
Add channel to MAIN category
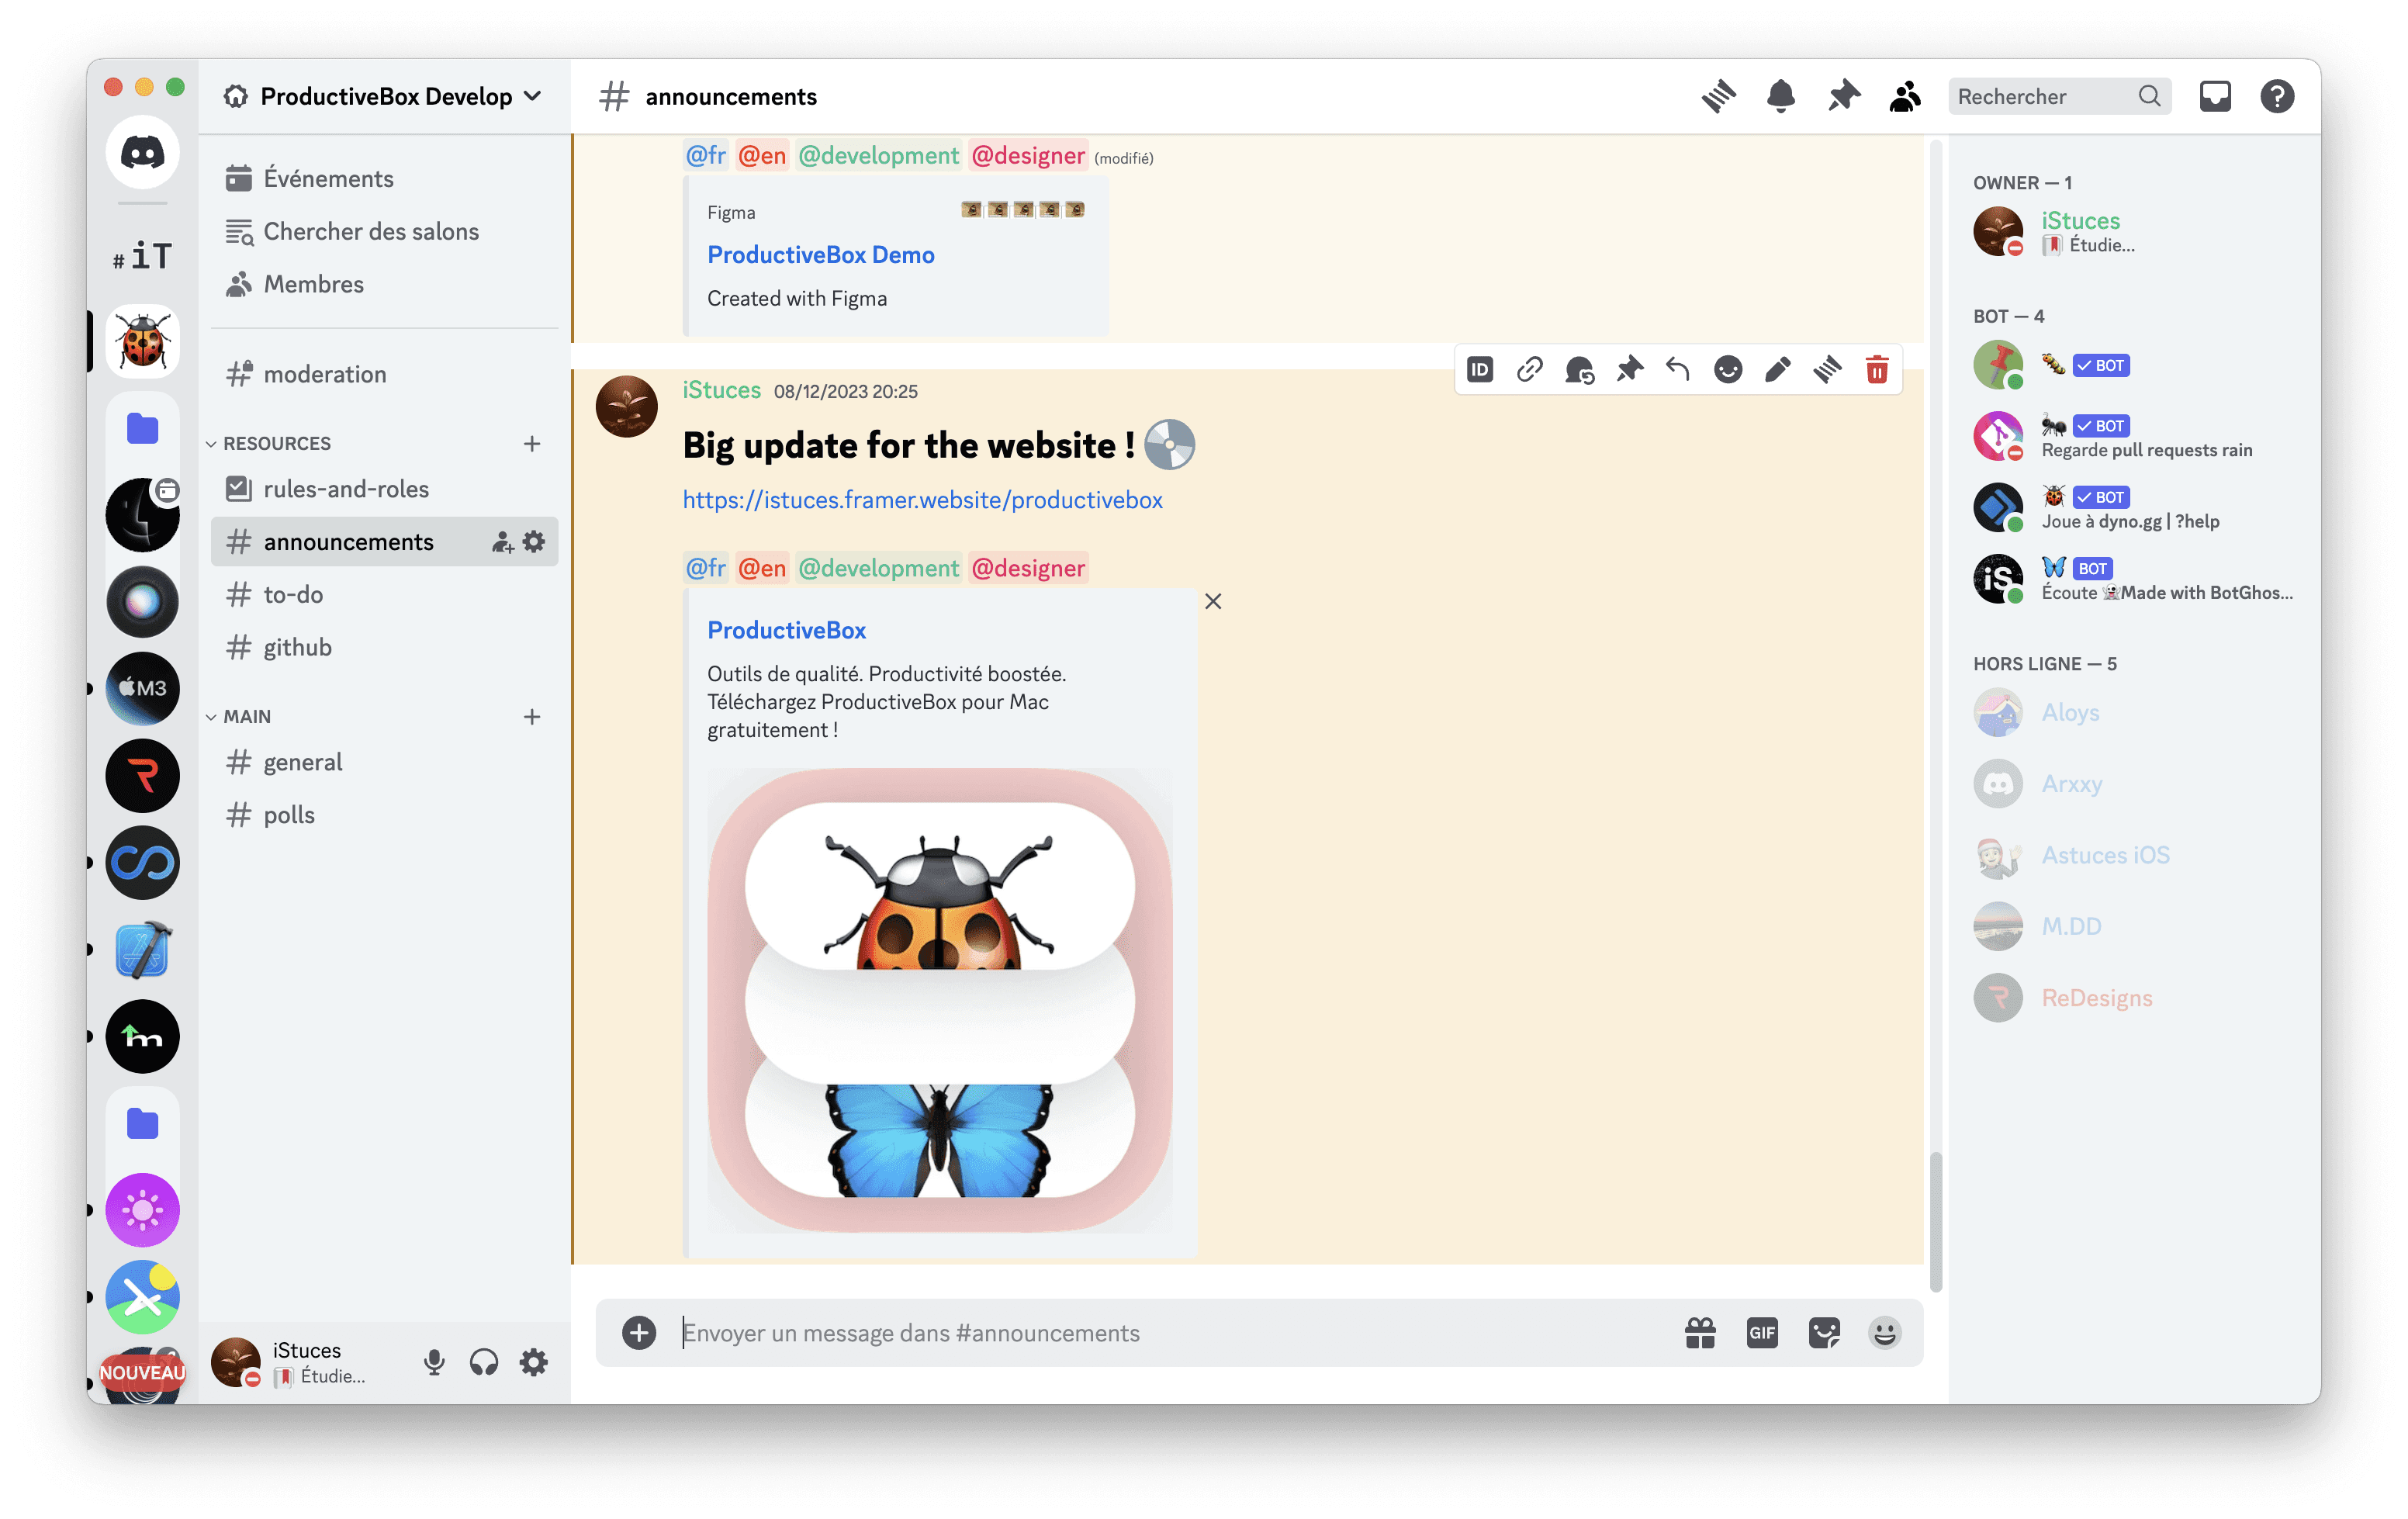(532, 717)
